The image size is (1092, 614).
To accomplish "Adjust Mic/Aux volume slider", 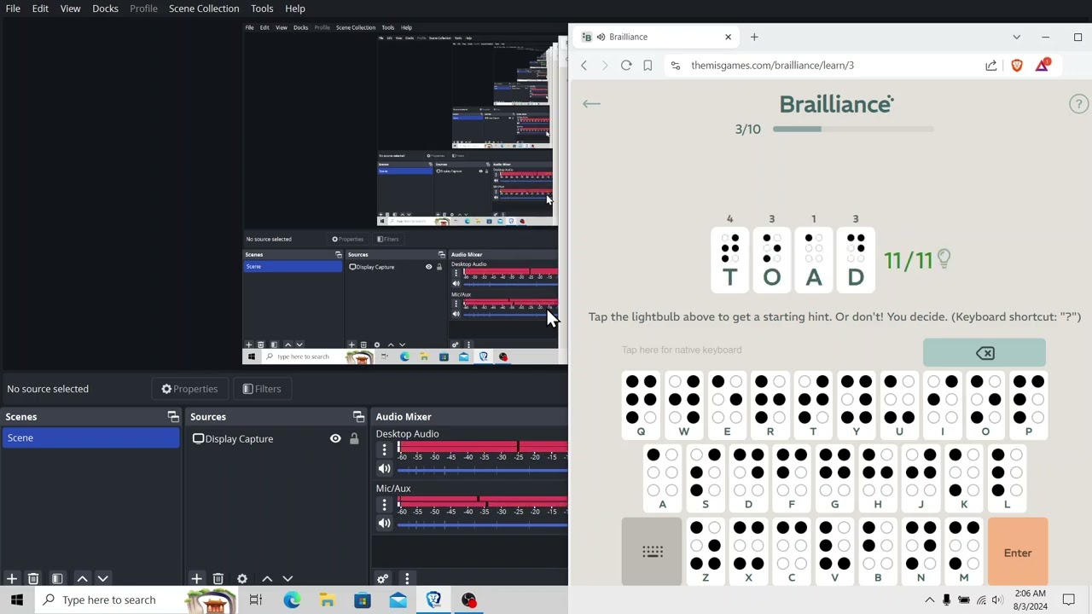I will [482, 524].
